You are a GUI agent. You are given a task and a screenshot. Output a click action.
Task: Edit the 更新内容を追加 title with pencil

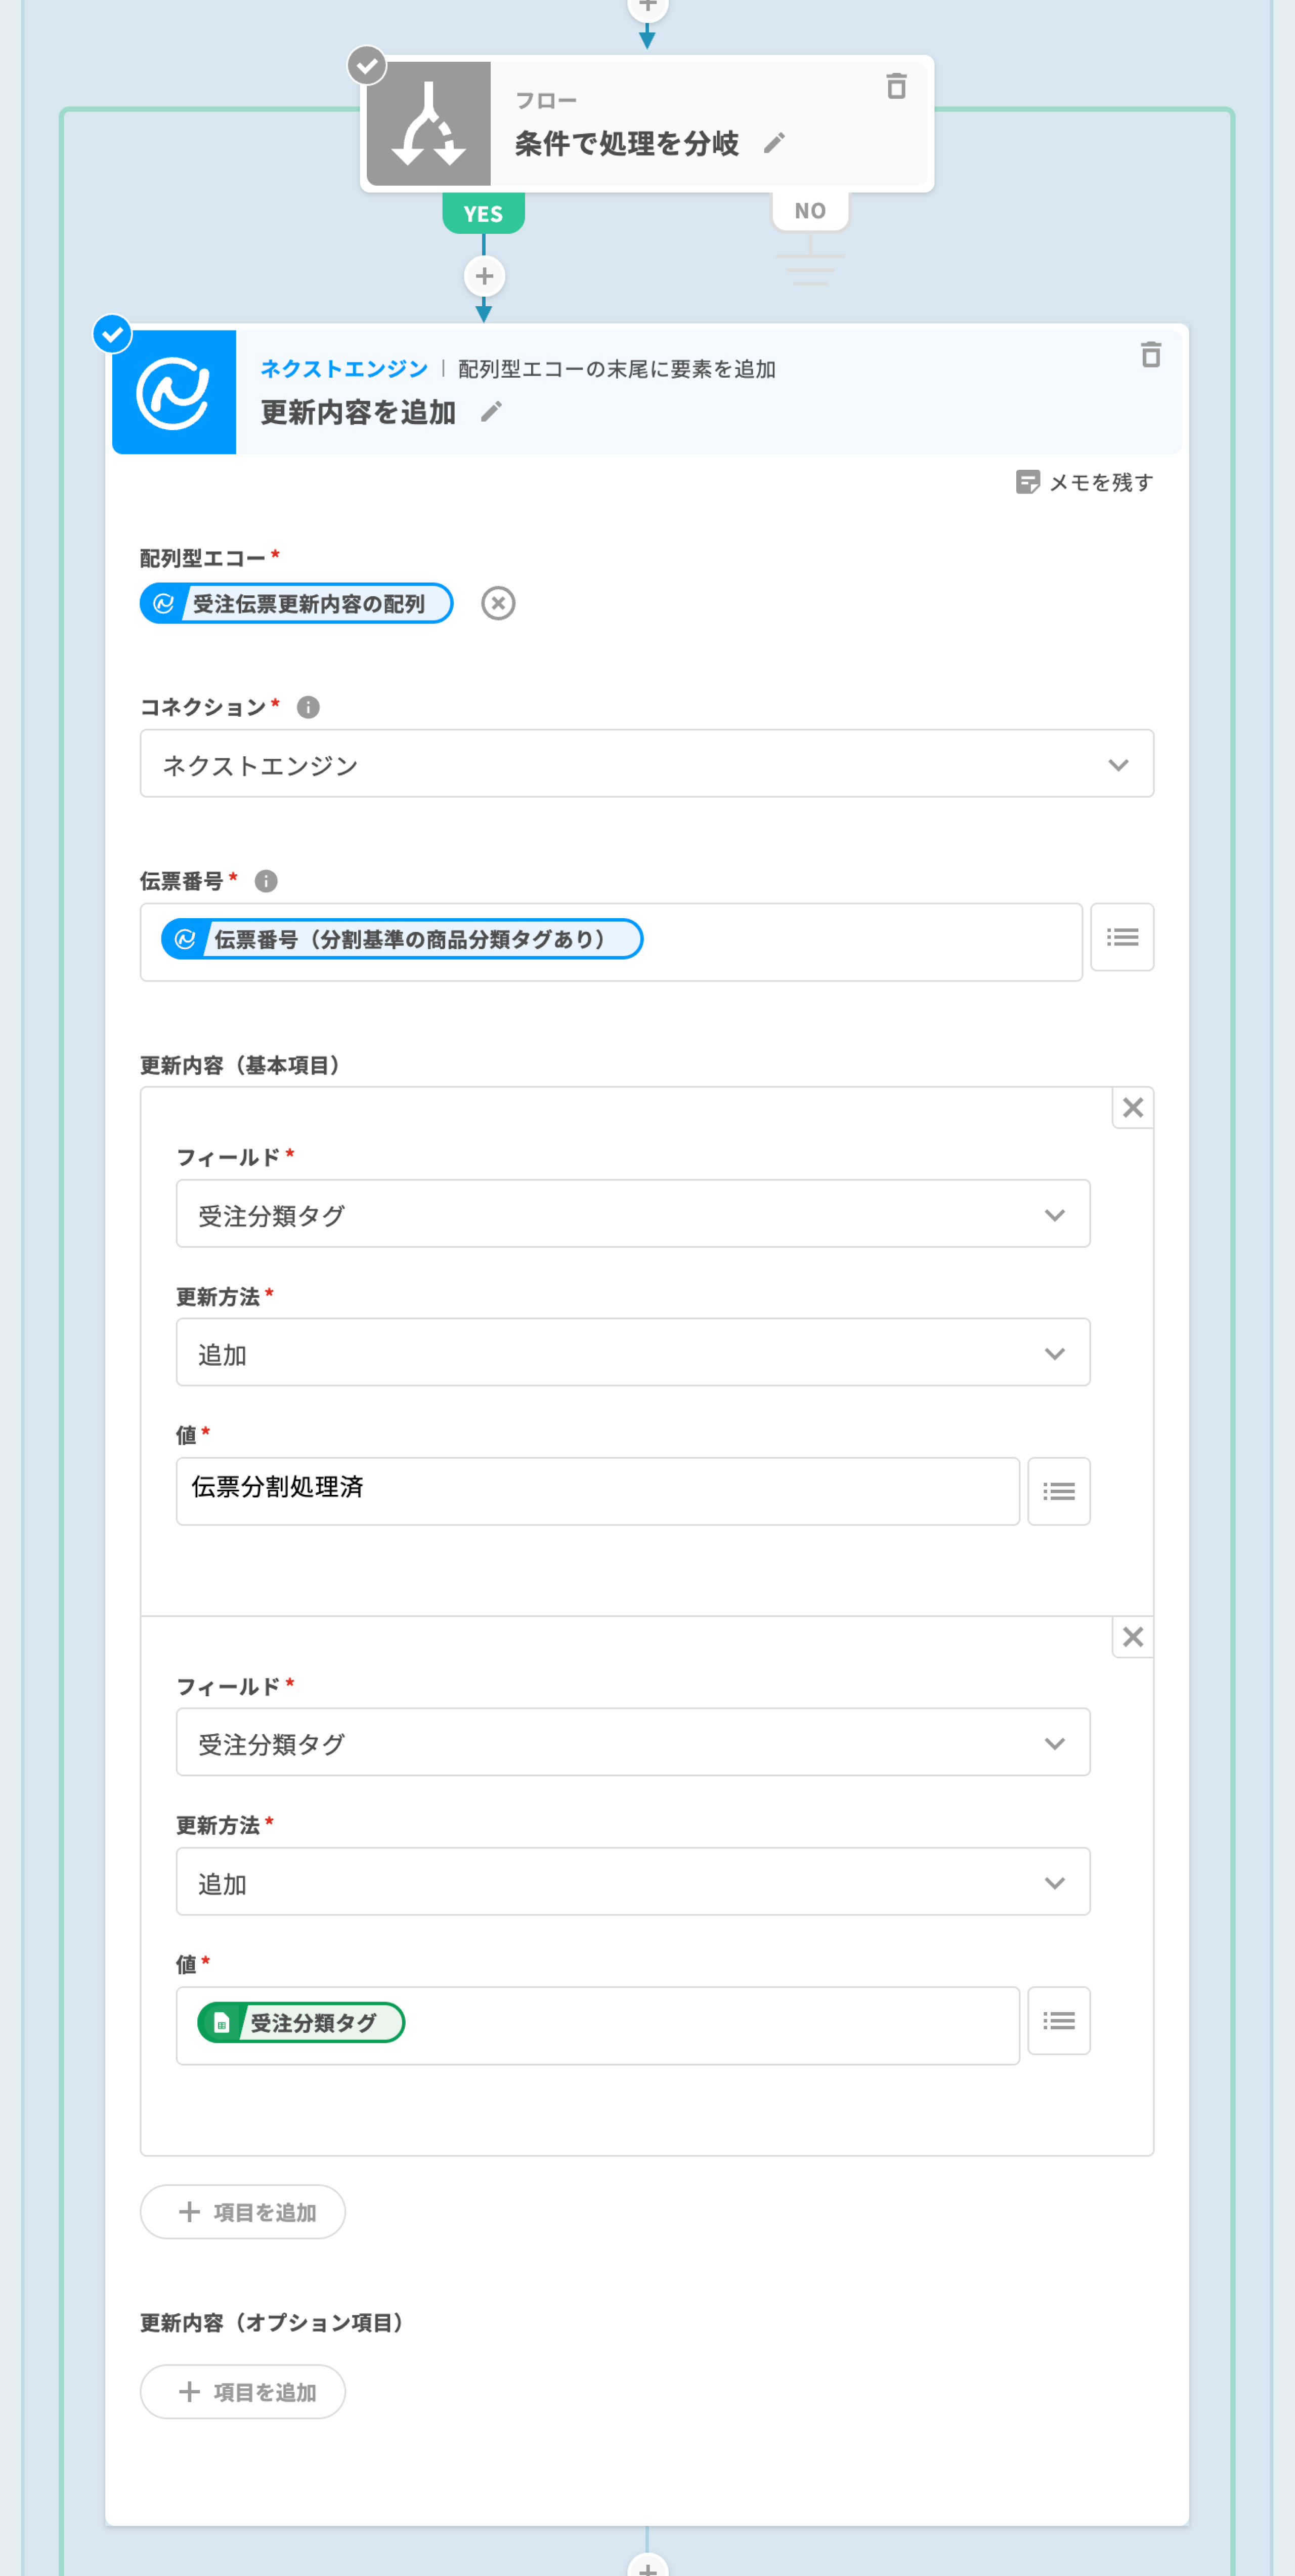tap(491, 412)
